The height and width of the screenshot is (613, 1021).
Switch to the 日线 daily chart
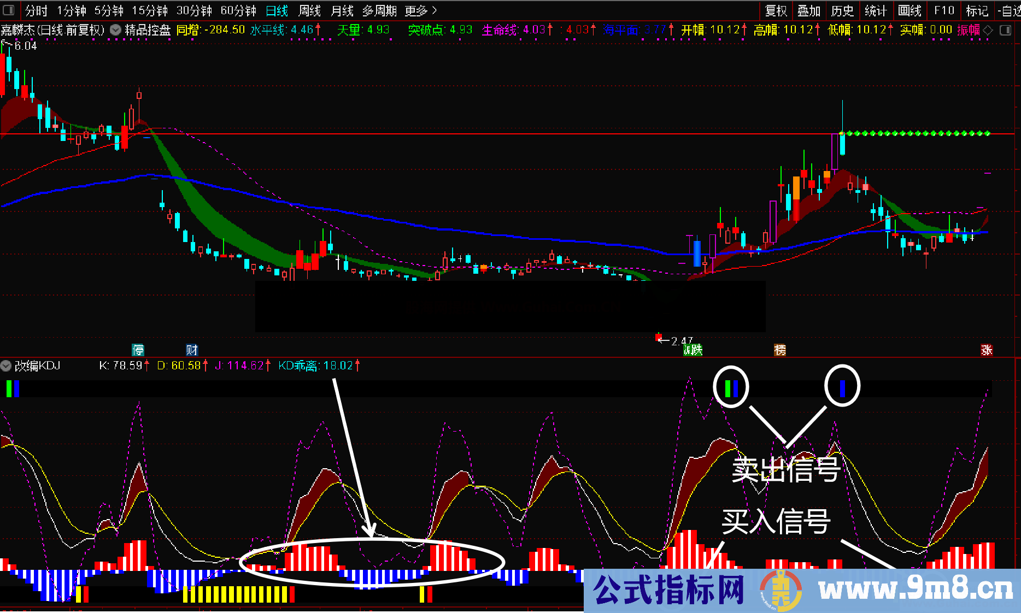point(277,10)
